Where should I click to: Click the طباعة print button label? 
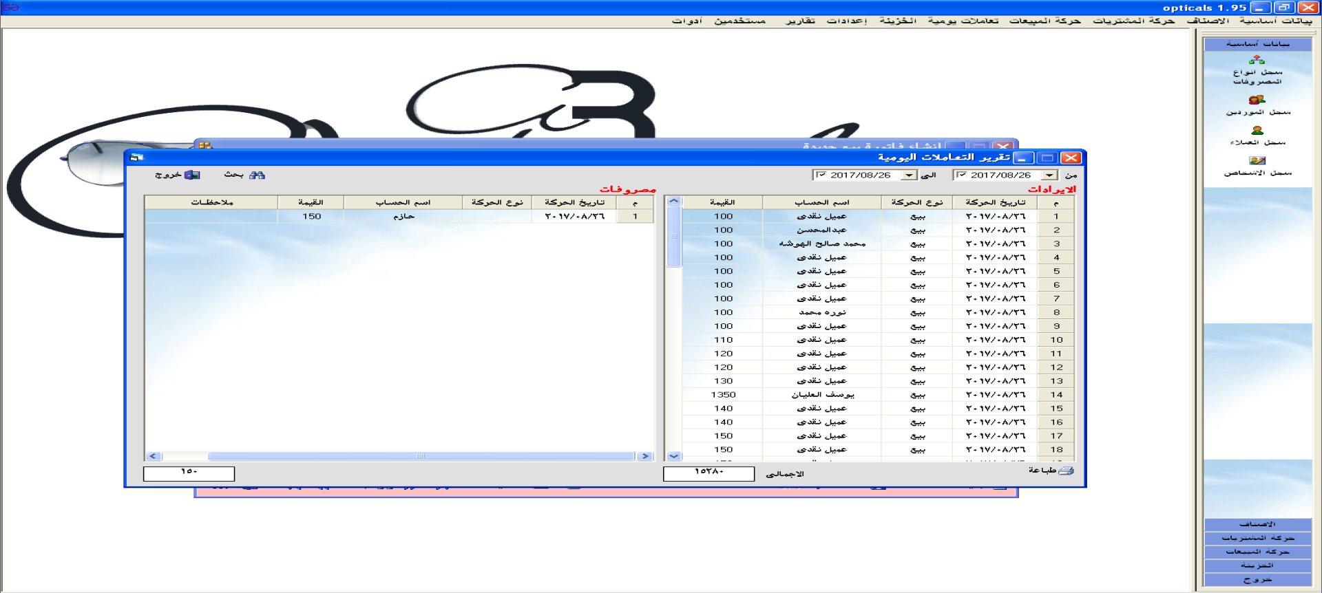coord(1042,471)
